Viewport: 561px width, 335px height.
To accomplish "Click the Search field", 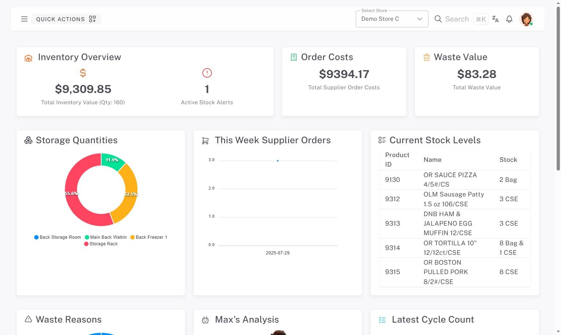I will [x=457, y=19].
